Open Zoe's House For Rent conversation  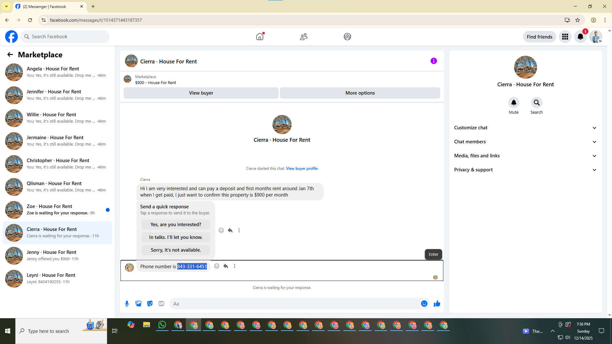coord(57,210)
